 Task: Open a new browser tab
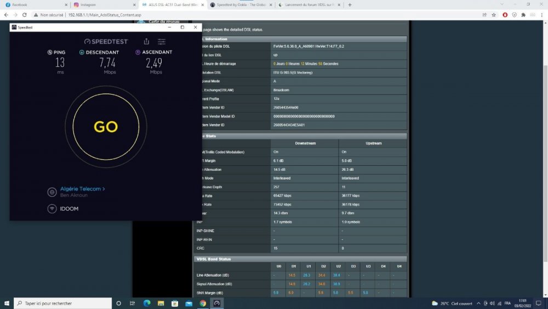[350, 4]
